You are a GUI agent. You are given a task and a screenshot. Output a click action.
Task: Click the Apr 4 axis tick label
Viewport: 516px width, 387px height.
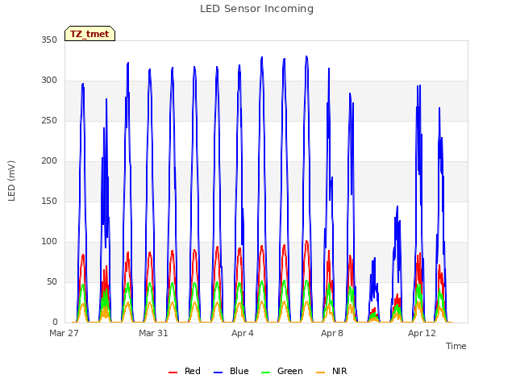(x=243, y=333)
